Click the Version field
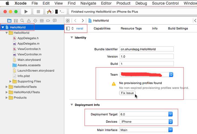Viewport: 197px width, 134px height. 147,56
